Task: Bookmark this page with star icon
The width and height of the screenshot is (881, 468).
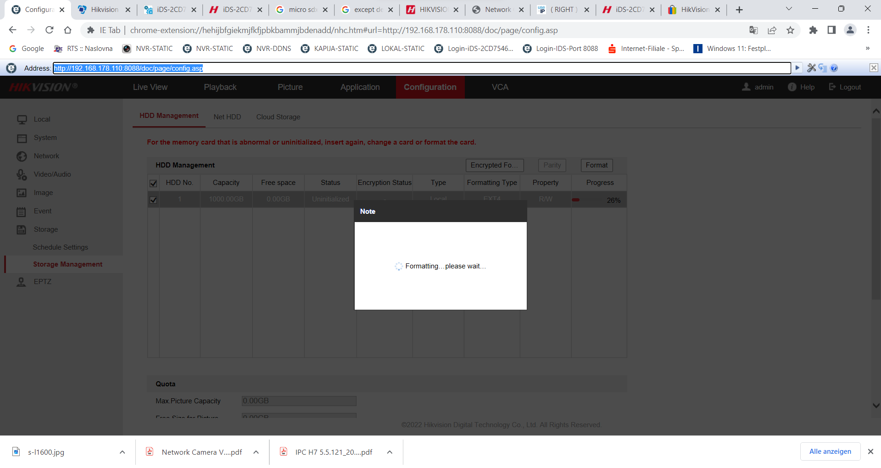Action: tap(790, 30)
